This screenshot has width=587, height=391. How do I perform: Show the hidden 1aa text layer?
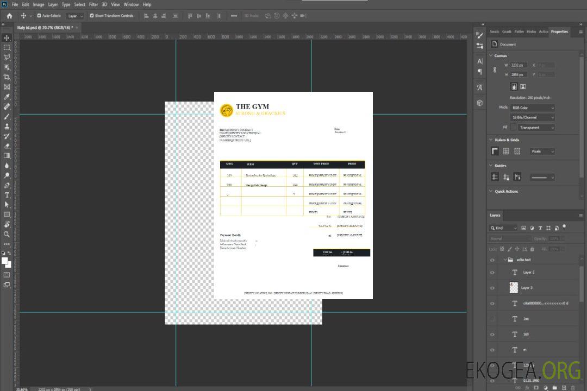click(x=492, y=319)
